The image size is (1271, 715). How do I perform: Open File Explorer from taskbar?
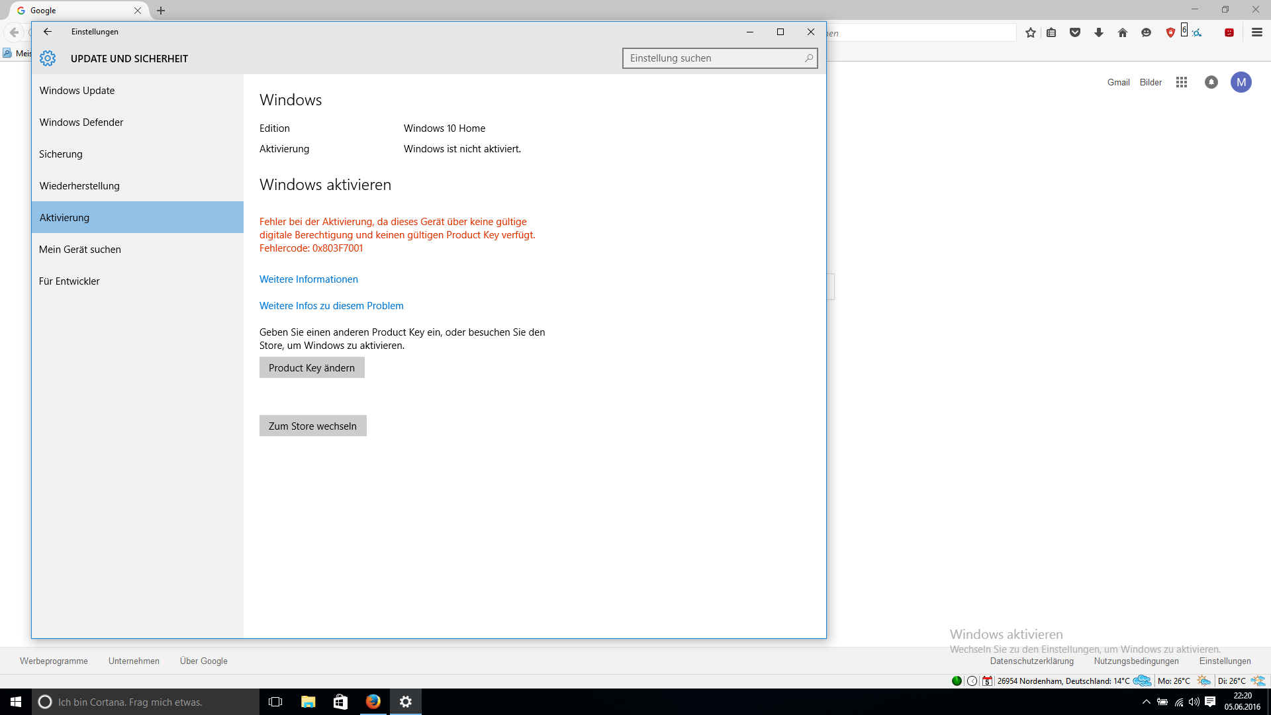pyautogui.click(x=308, y=702)
